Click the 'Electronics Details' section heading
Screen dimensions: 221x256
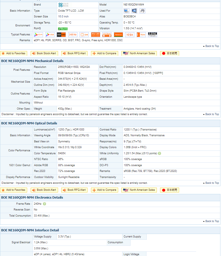click(x=32, y=197)
